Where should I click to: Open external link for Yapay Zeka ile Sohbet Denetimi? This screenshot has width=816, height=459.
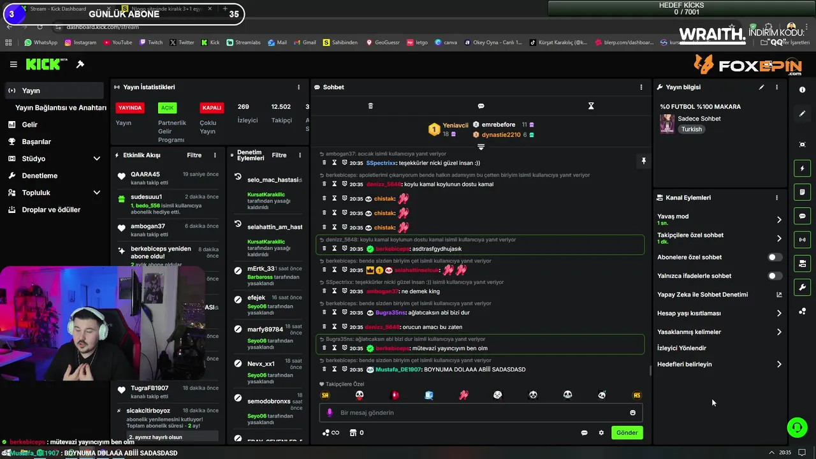pyautogui.click(x=778, y=295)
